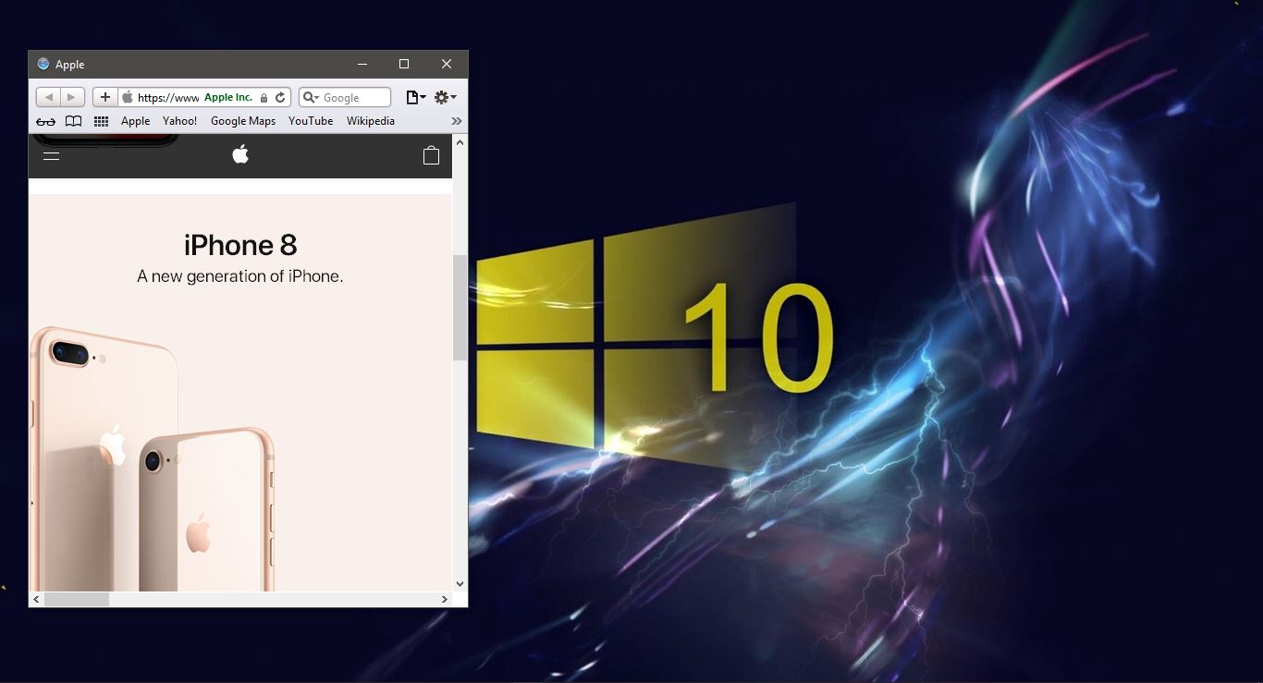Maximize the Apple browser window

[404, 64]
